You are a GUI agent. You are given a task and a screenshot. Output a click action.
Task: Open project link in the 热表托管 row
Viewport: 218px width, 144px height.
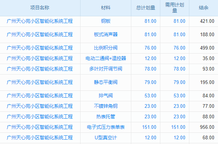40,117
